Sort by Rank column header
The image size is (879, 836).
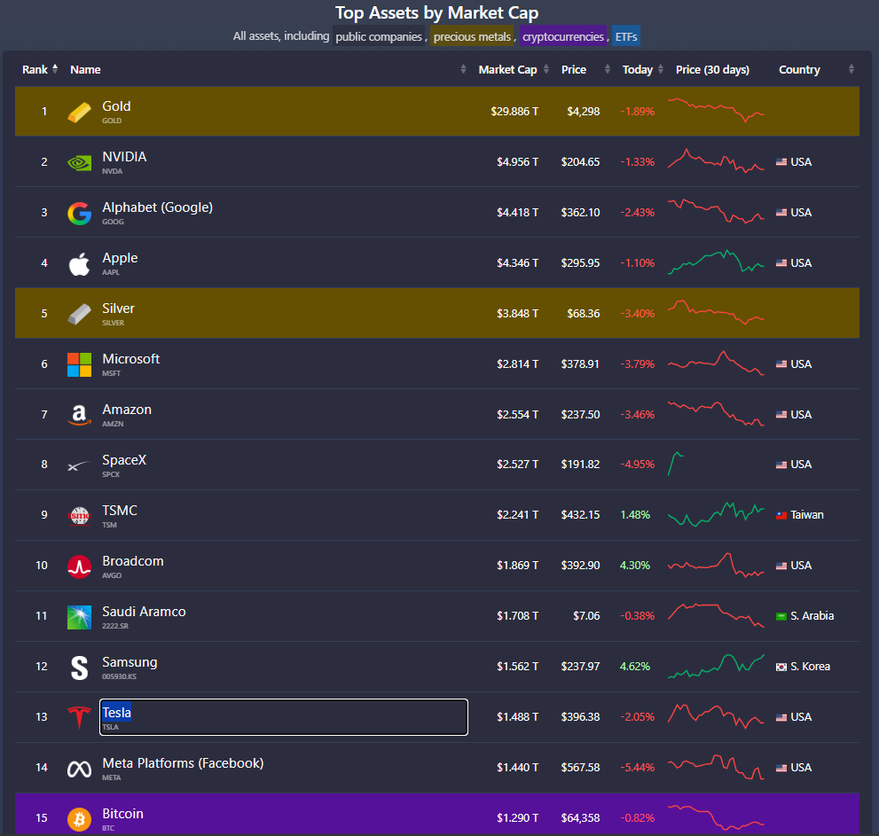pos(35,69)
